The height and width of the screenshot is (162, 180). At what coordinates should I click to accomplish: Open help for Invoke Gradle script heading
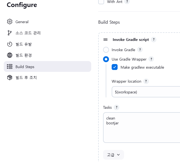154,40
